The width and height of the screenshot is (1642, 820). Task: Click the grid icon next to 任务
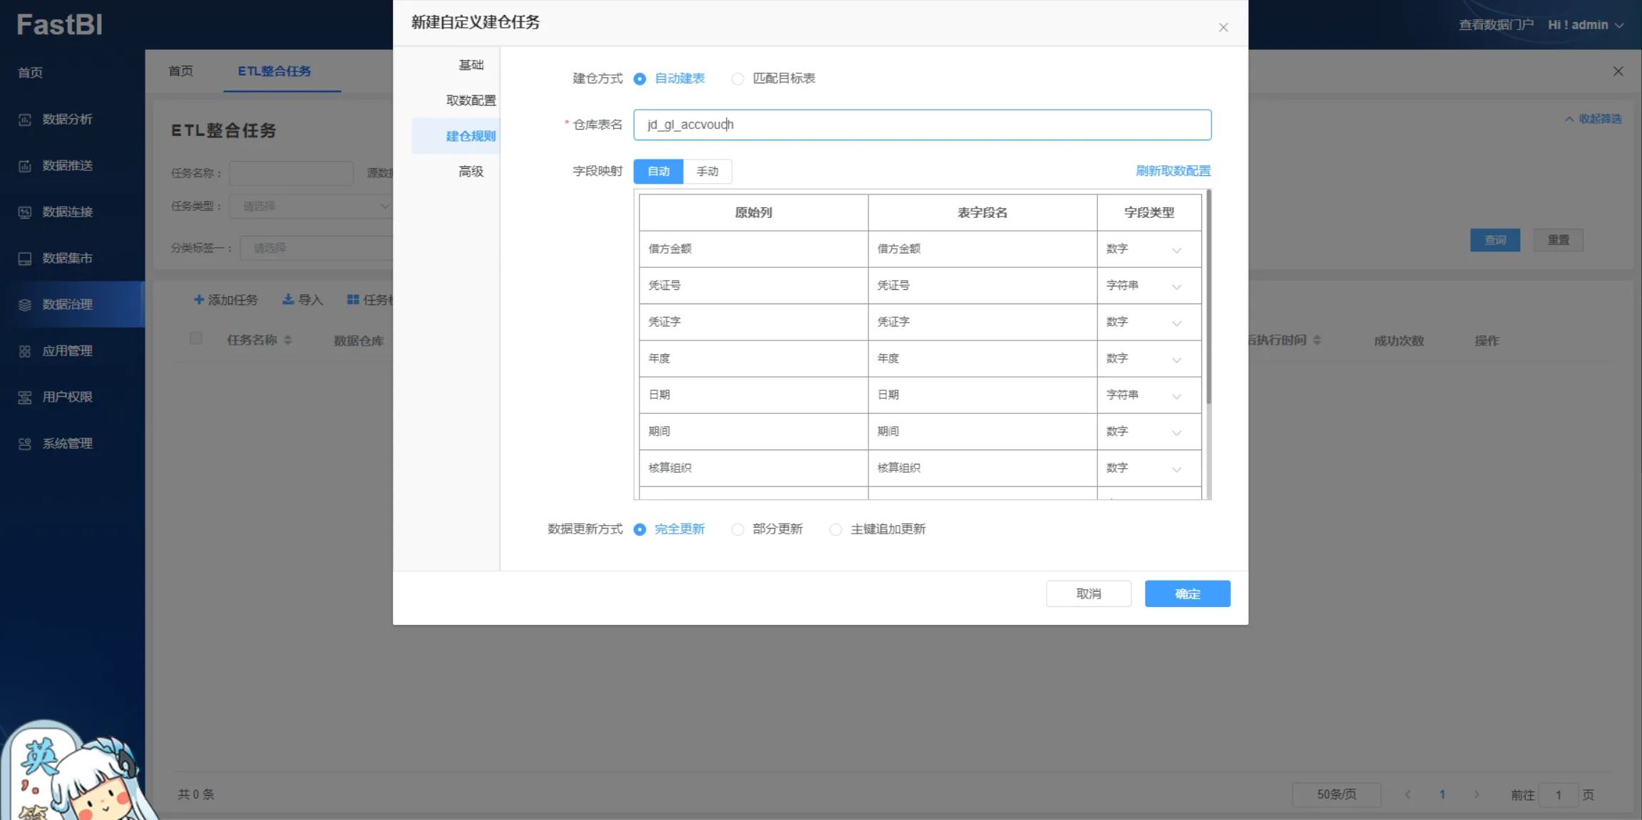coord(353,300)
